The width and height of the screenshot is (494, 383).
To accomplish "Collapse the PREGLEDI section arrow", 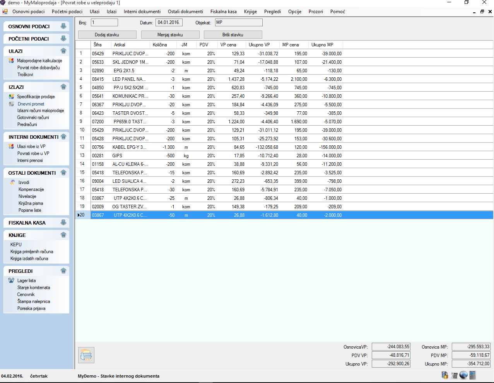I will tap(63, 271).
